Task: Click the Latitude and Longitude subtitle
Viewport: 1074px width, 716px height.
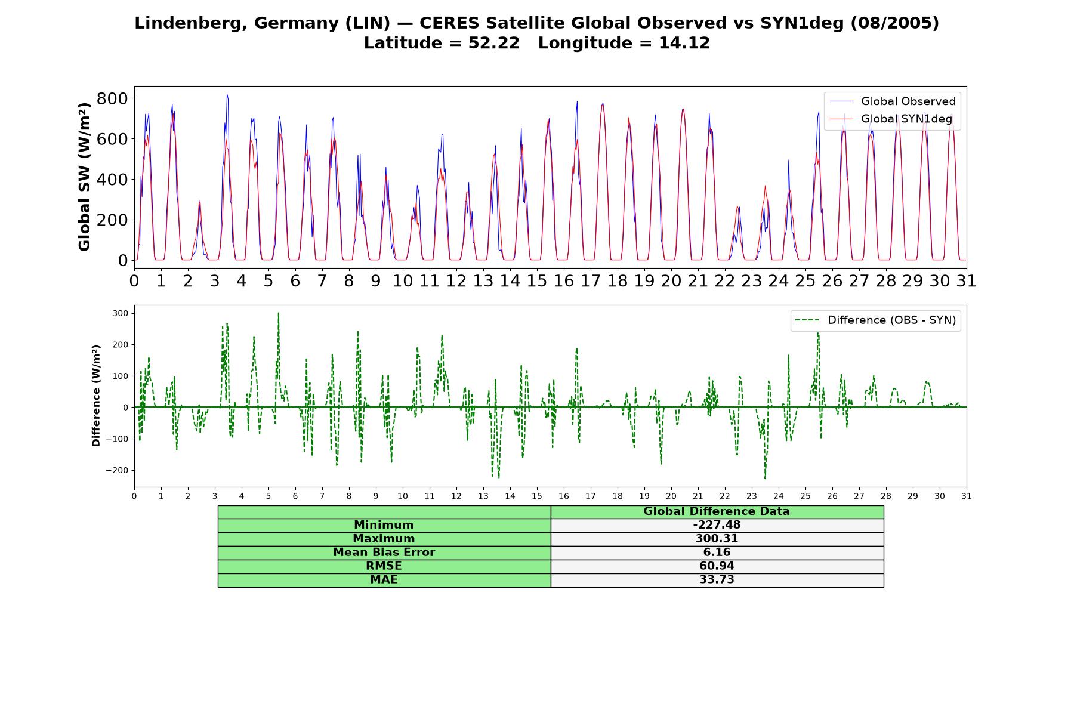Action: 536,43
